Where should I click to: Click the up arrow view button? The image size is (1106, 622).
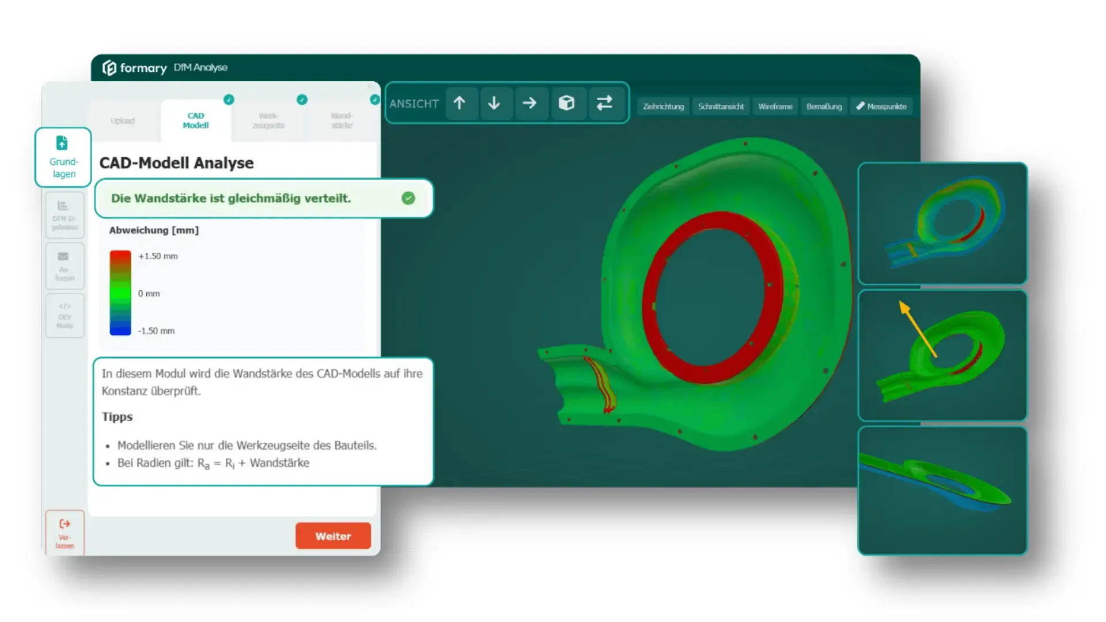[460, 104]
